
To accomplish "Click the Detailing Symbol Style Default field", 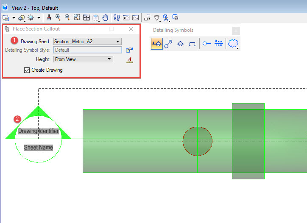I will click(x=87, y=50).
